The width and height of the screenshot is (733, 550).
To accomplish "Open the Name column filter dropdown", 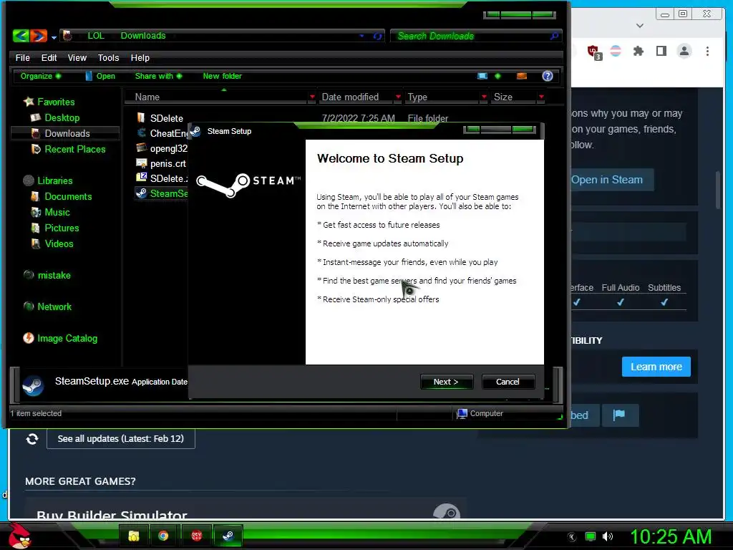I will point(312,97).
